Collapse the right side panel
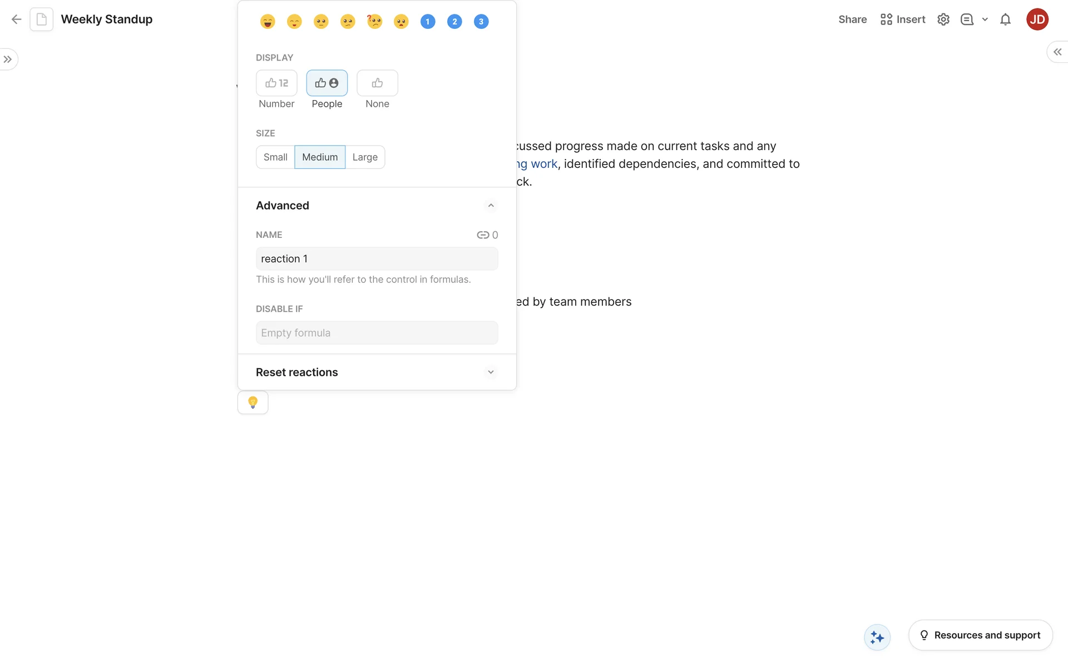This screenshot has height=667, width=1068. point(1057,52)
